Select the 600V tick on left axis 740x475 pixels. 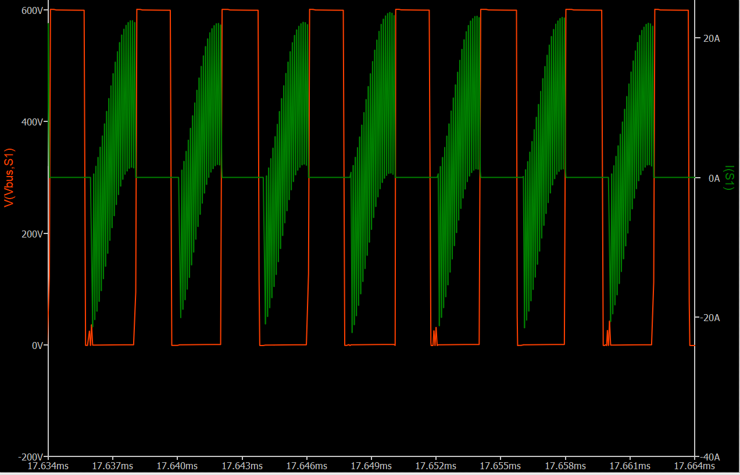coord(33,10)
